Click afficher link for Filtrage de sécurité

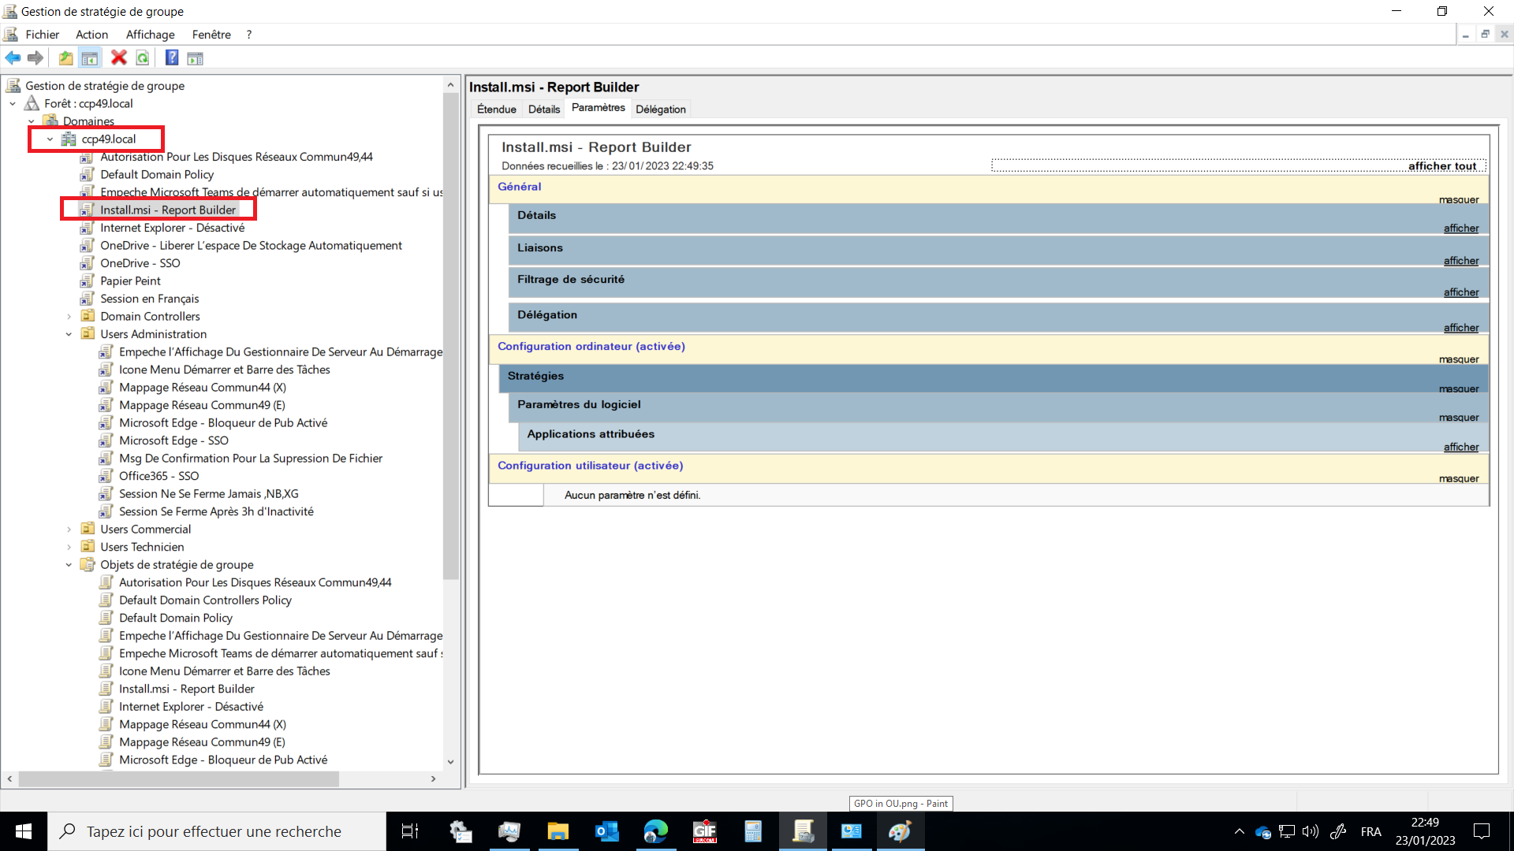(x=1460, y=292)
